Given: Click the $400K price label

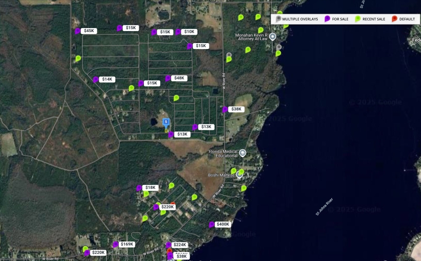Looking at the screenshot, I should 223,224.
